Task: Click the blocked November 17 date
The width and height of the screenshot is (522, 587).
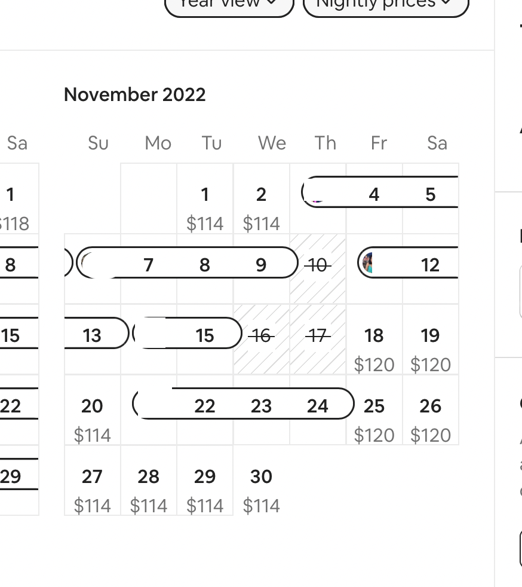Action: [318, 338]
